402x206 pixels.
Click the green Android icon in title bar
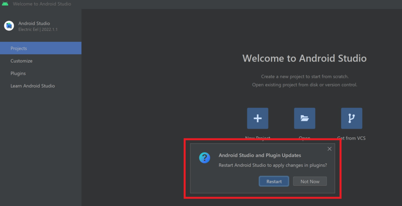click(x=5, y=4)
